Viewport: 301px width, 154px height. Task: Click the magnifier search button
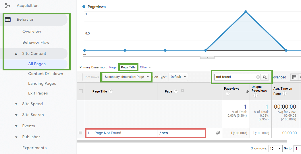[265, 77]
